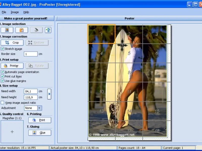The image size is (202, 151).
Task: Click the Need width input field
Action: pos(31,91)
